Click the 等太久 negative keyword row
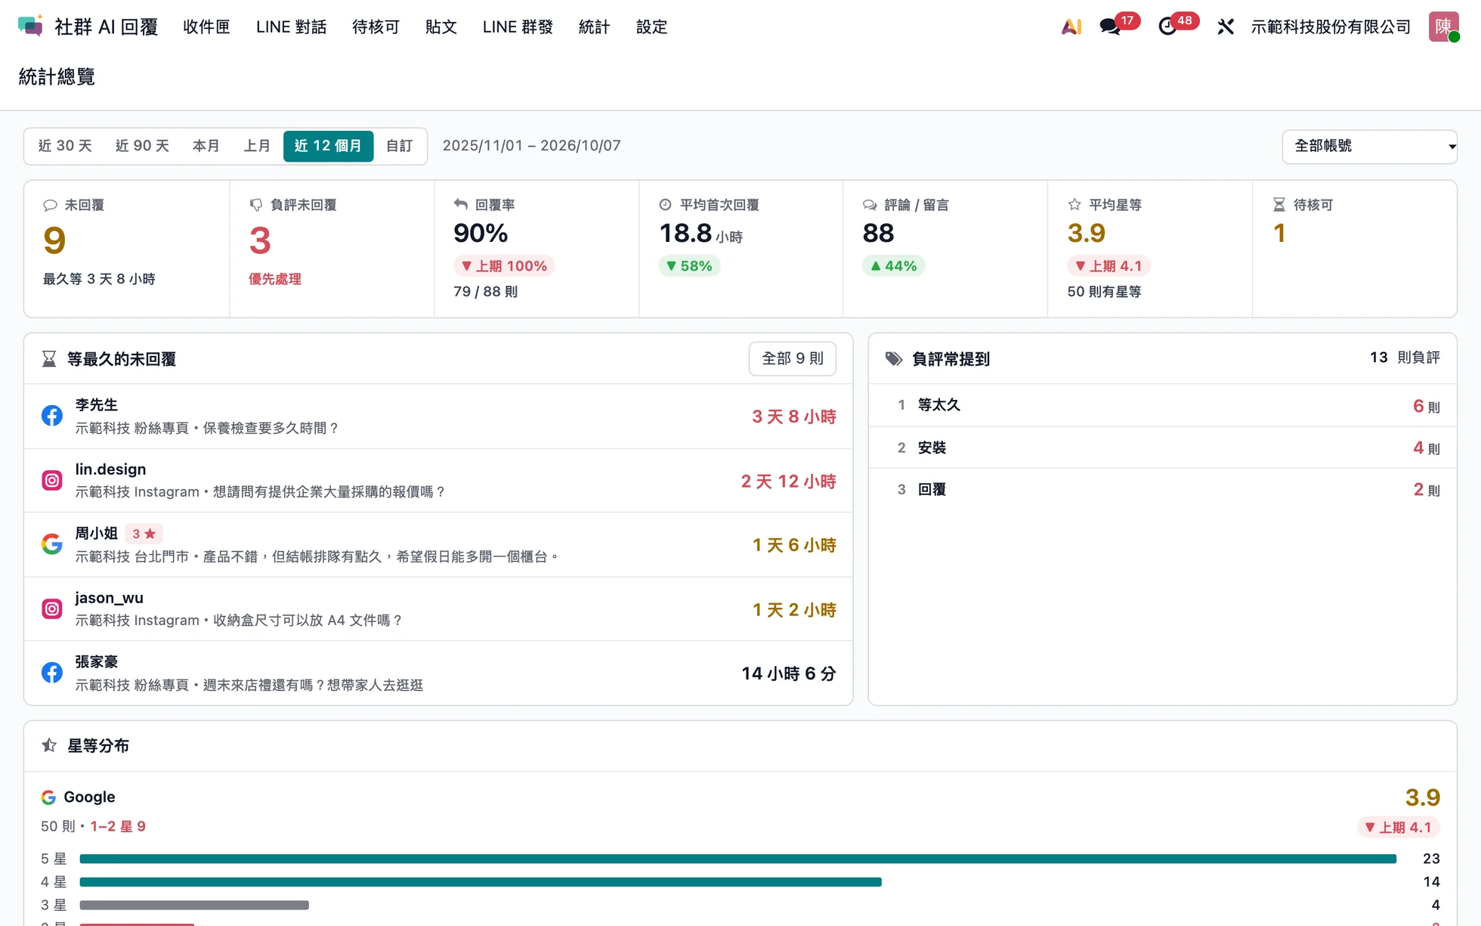1481x926 pixels. coord(1162,405)
